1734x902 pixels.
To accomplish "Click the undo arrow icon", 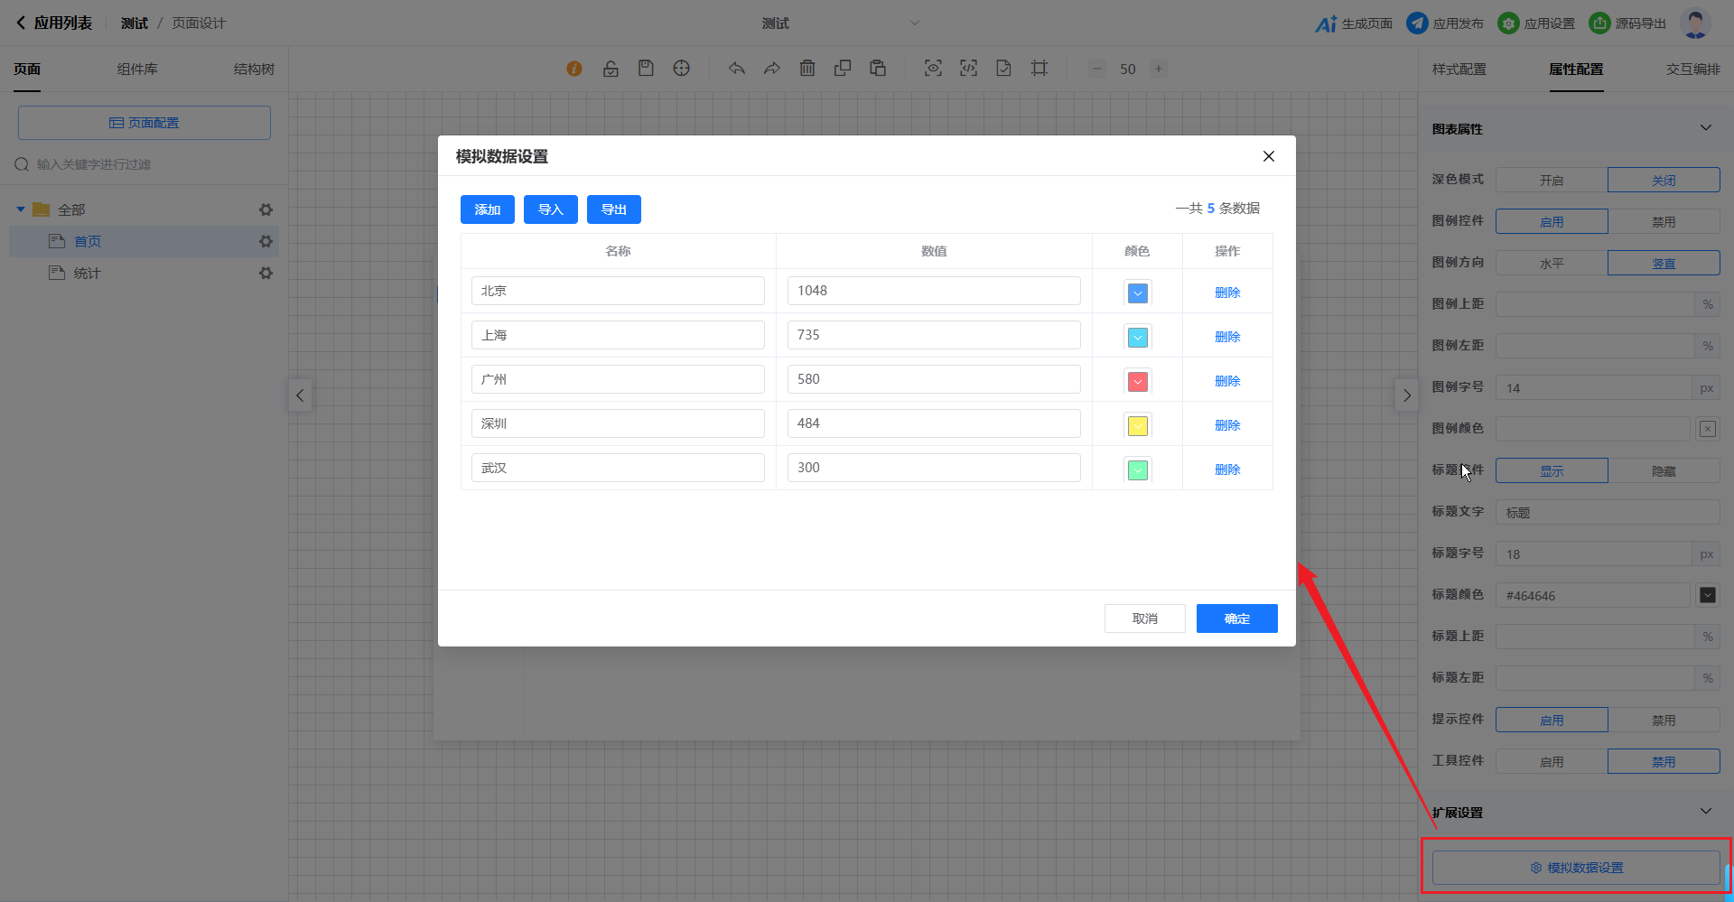I will click(x=737, y=69).
